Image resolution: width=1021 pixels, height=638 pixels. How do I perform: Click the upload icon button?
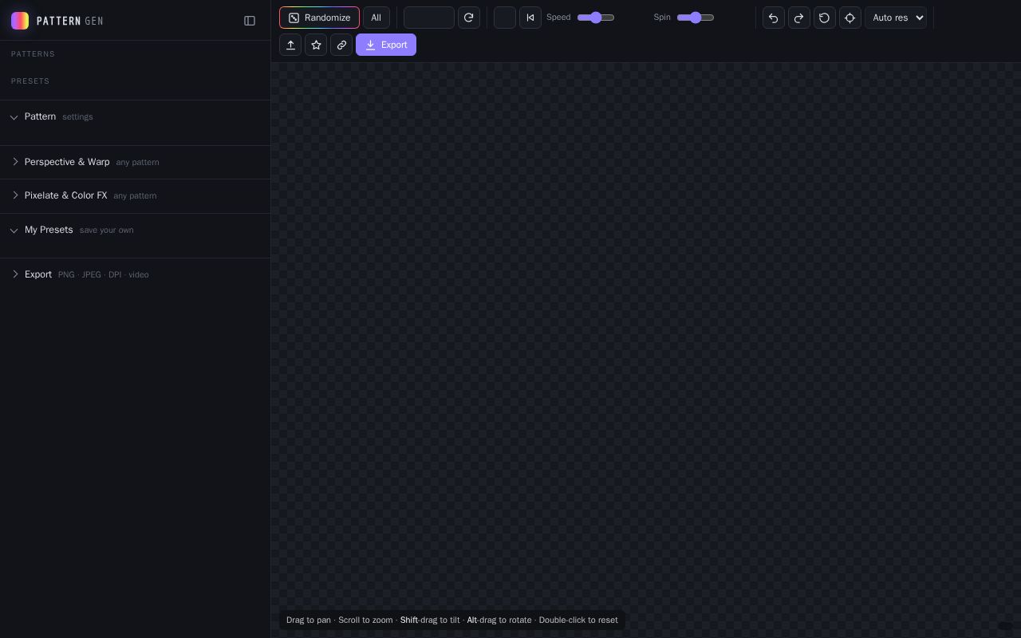point(290,45)
